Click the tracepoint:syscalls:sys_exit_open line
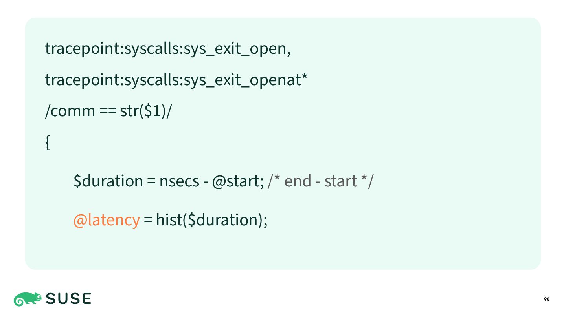The width and height of the screenshot is (566, 318). click(x=168, y=49)
